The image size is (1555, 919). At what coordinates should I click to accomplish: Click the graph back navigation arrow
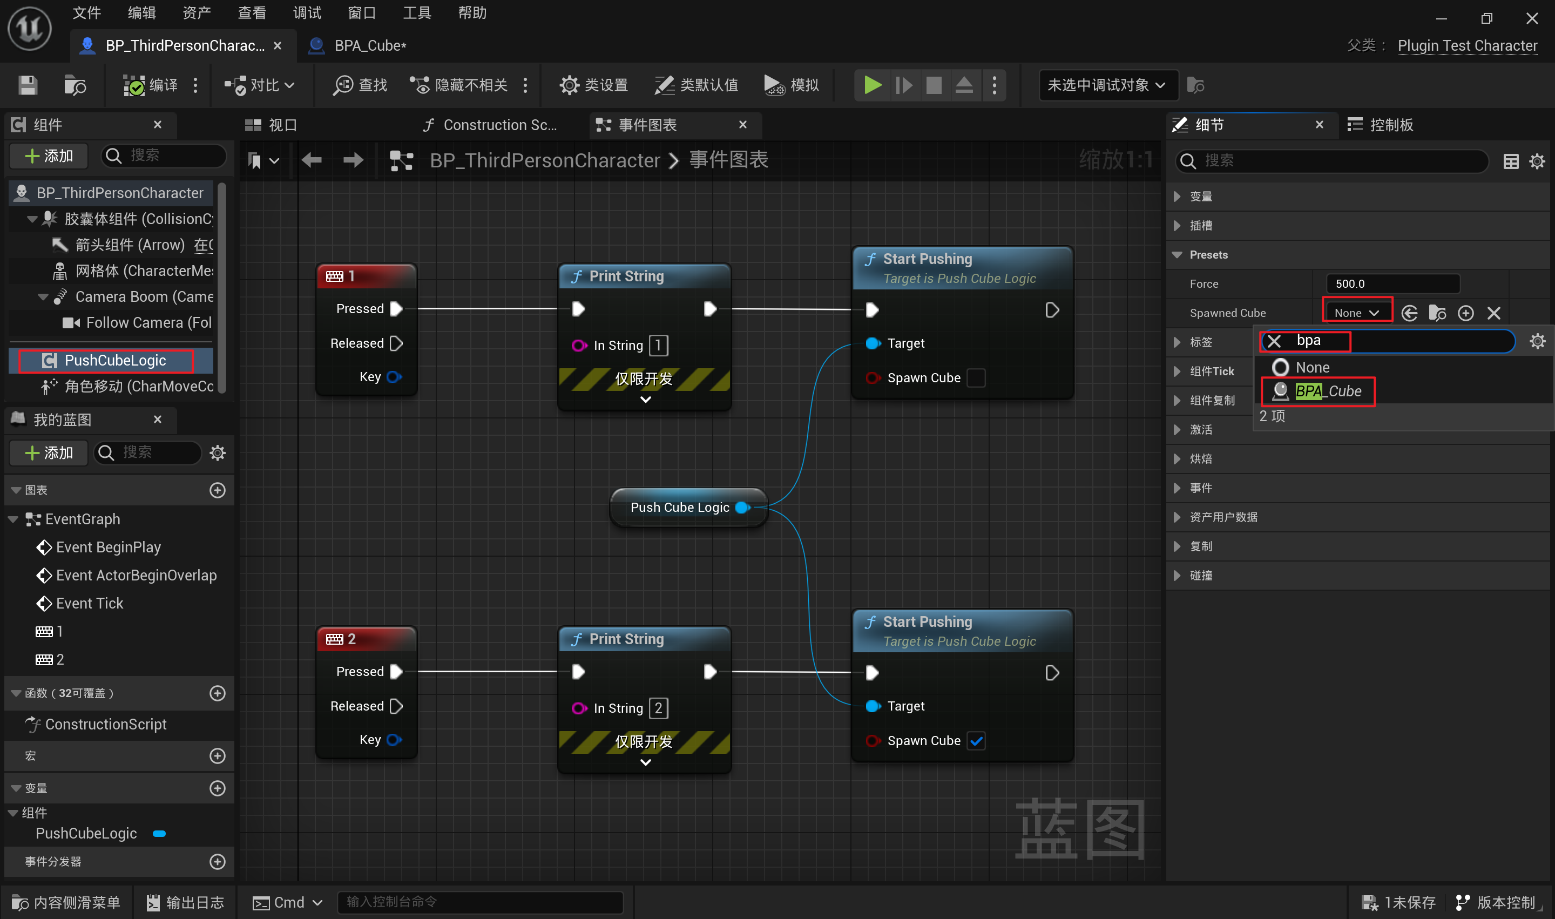[x=312, y=161]
